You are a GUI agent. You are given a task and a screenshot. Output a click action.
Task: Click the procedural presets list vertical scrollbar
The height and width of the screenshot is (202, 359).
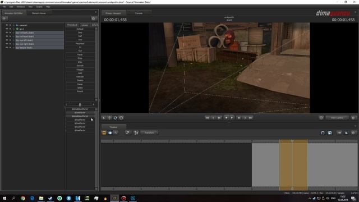pyautogui.click(x=96, y=64)
